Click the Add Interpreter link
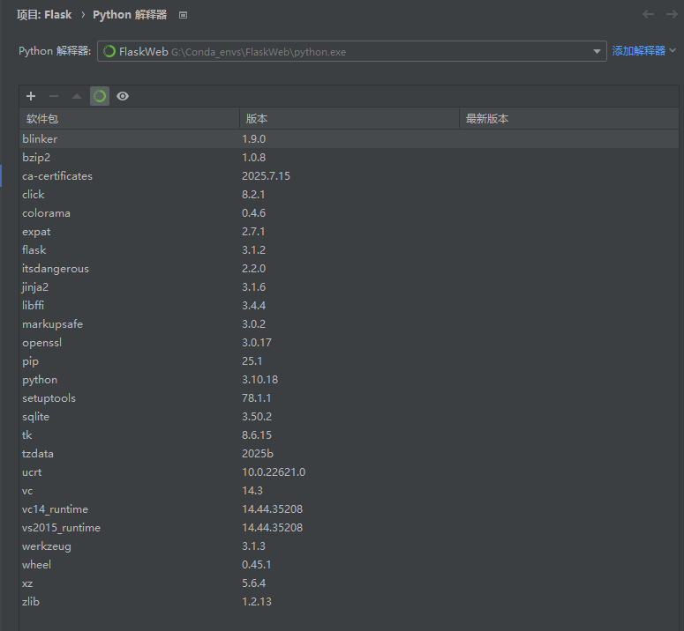The height and width of the screenshot is (631, 684). point(639,51)
